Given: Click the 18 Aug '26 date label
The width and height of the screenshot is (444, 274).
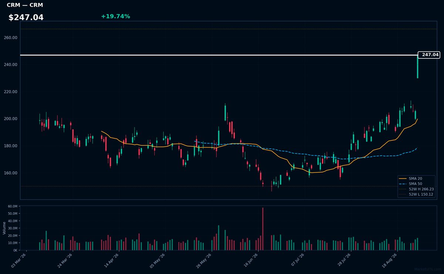Looking at the screenshot, I should 389,260.
